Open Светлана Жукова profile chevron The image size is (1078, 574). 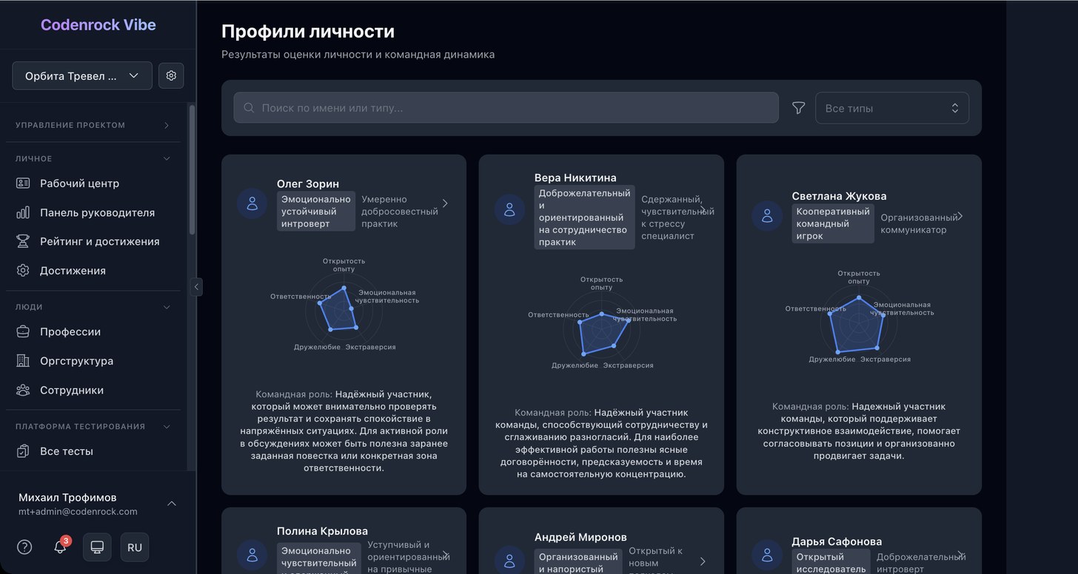pyautogui.click(x=960, y=216)
